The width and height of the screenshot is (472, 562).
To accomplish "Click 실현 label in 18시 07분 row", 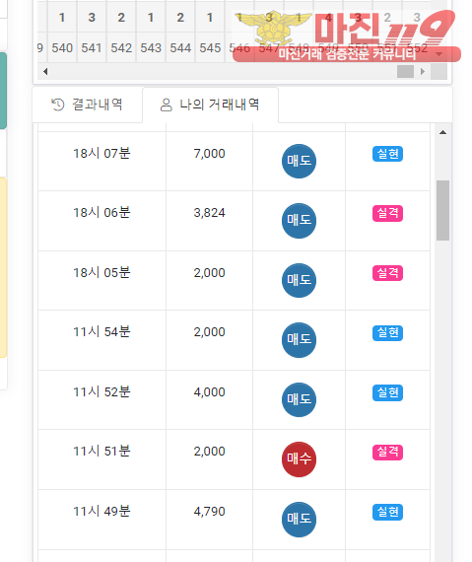I will click(x=388, y=154).
